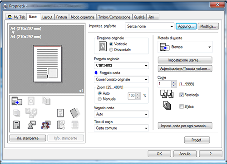227x164 pixels.
Task: Click the document with stamp mark icon
Action: click(x=16, y=125)
